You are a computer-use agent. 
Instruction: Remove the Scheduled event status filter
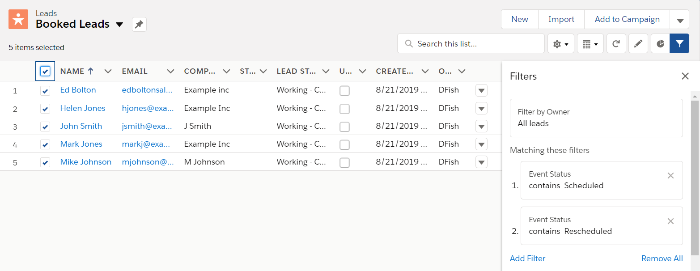[x=670, y=176]
